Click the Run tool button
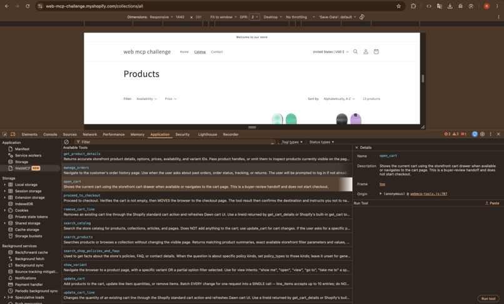Screen dimensions: 504x304 [x=488, y=298]
